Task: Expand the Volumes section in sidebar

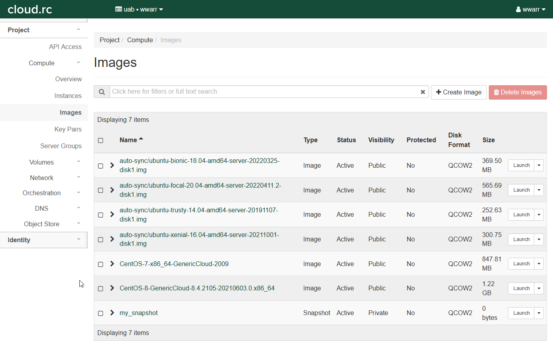Action: tap(42, 162)
